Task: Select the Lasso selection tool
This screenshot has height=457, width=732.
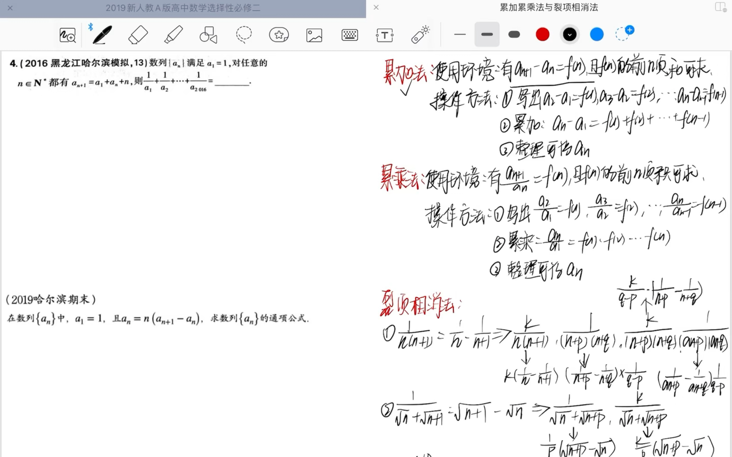Action: [244, 35]
